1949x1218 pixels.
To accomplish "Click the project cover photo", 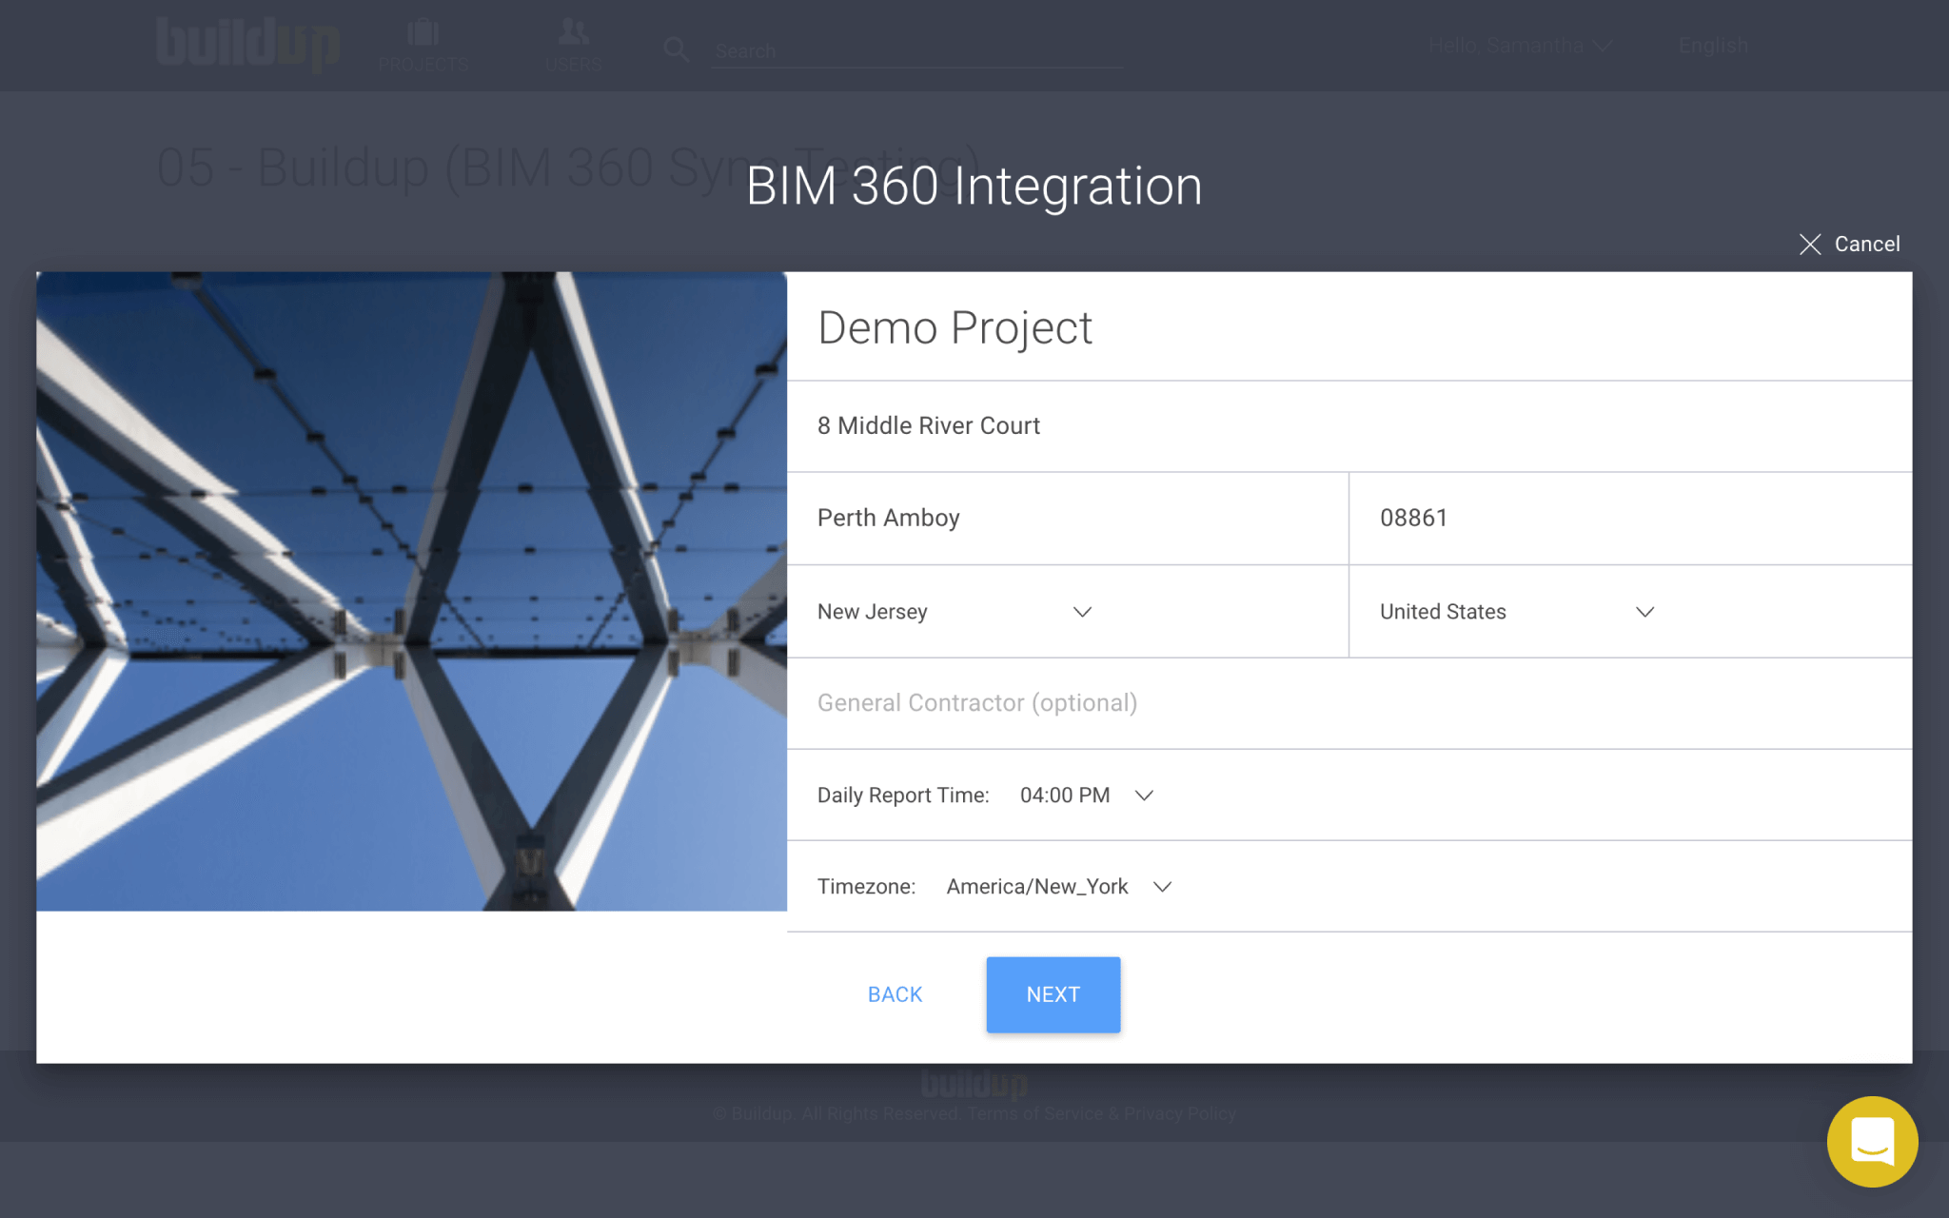I will [x=411, y=592].
